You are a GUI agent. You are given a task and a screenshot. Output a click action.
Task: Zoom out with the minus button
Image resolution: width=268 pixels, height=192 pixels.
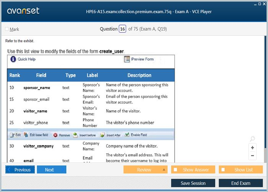[x=252, y=156]
